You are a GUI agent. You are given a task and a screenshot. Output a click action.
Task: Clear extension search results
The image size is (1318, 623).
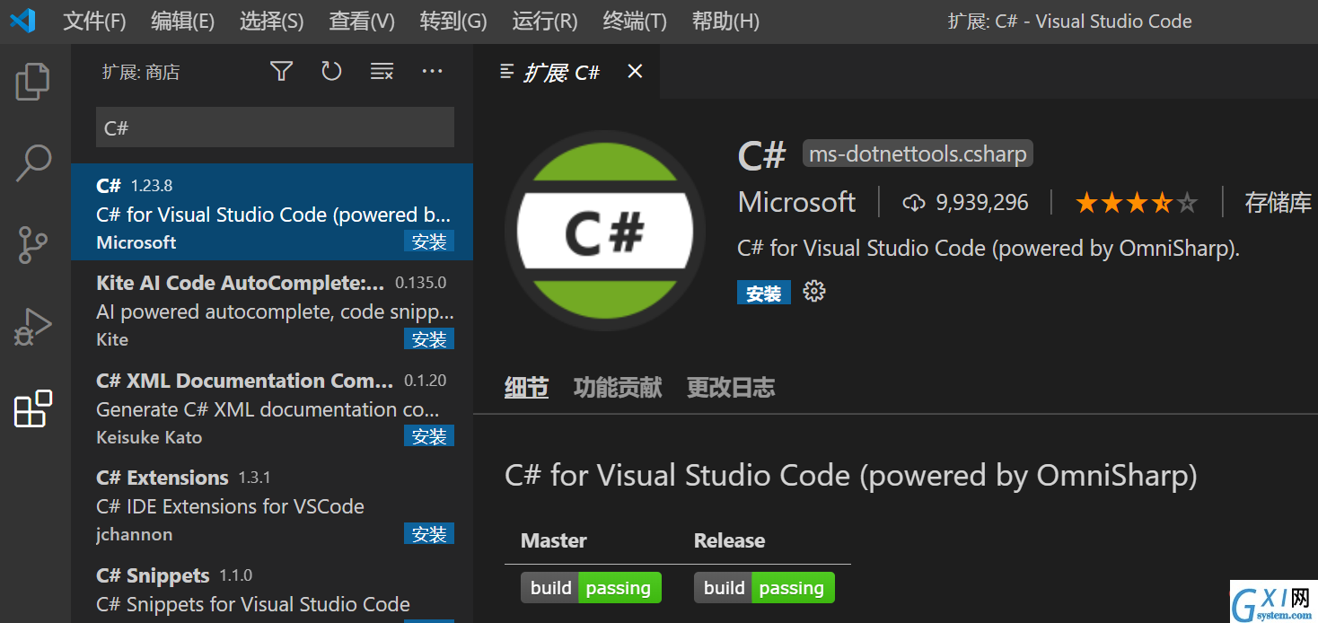coord(382,72)
